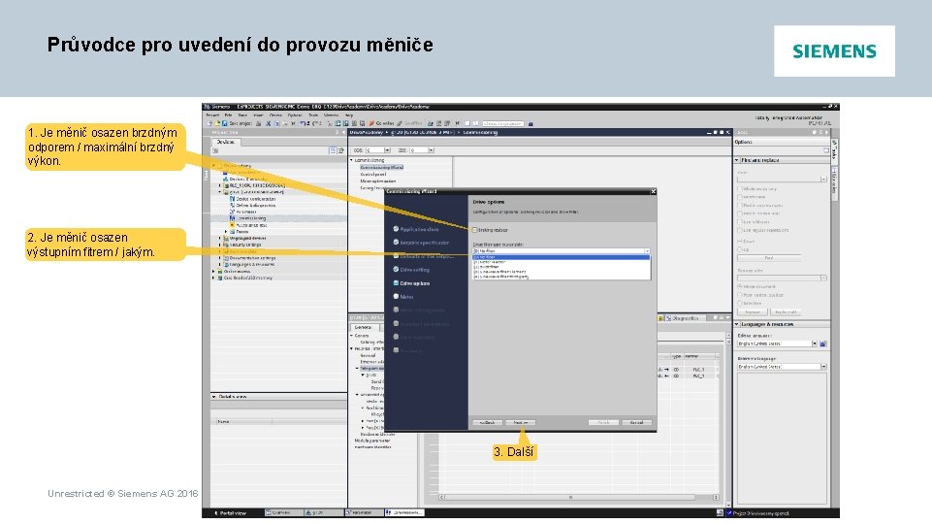This screenshot has width=932, height=524.
Task: Select the Whole document radio button
Action: (x=740, y=286)
